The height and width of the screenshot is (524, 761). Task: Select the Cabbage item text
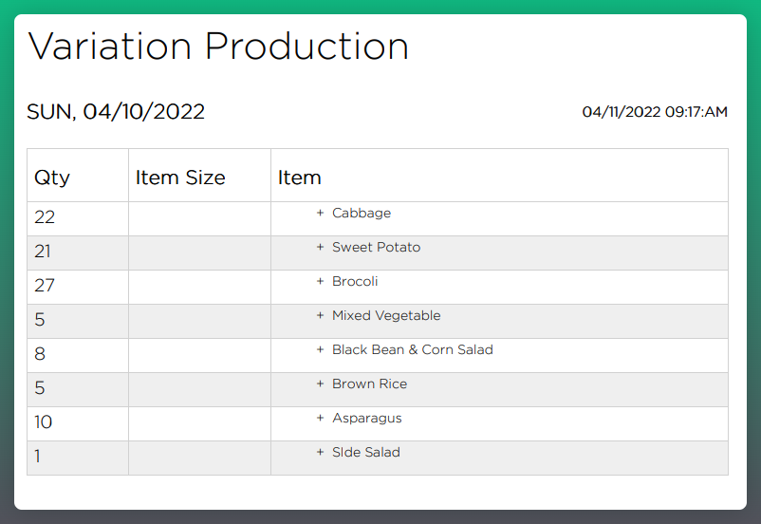pos(362,214)
